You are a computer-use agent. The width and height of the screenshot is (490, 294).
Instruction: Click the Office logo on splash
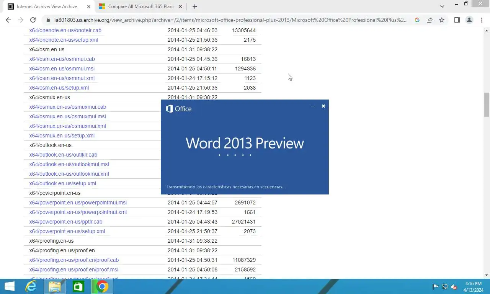[179, 109]
